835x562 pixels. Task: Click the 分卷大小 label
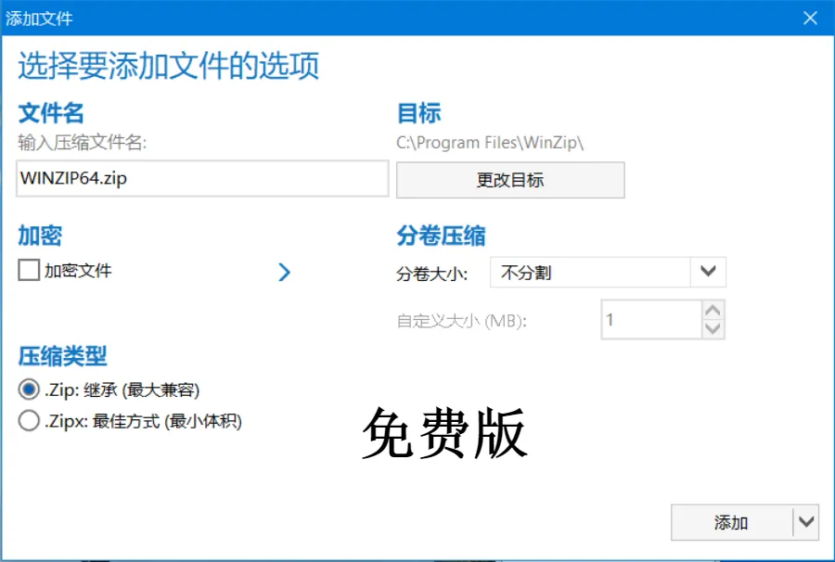[x=431, y=274]
